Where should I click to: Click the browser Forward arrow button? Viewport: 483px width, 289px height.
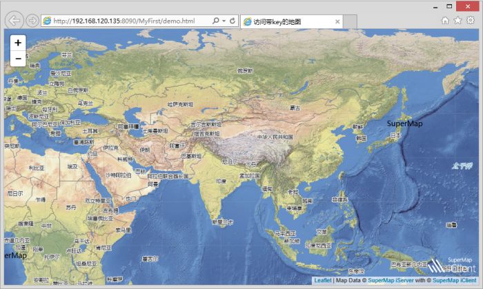click(x=32, y=21)
